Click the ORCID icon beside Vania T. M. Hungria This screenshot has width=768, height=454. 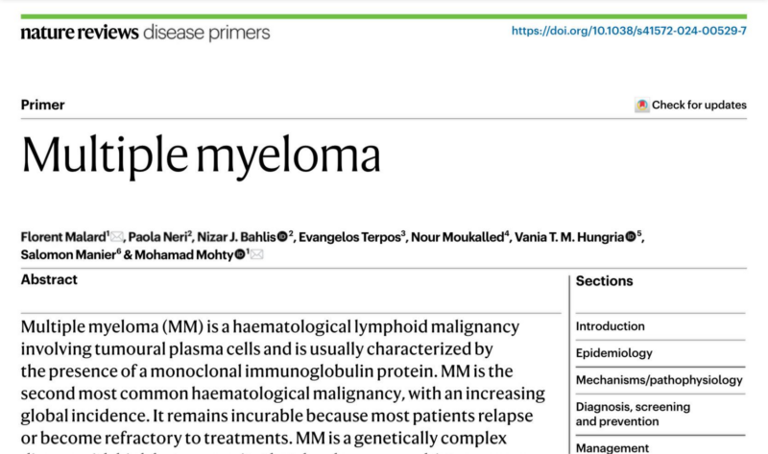coord(631,237)
